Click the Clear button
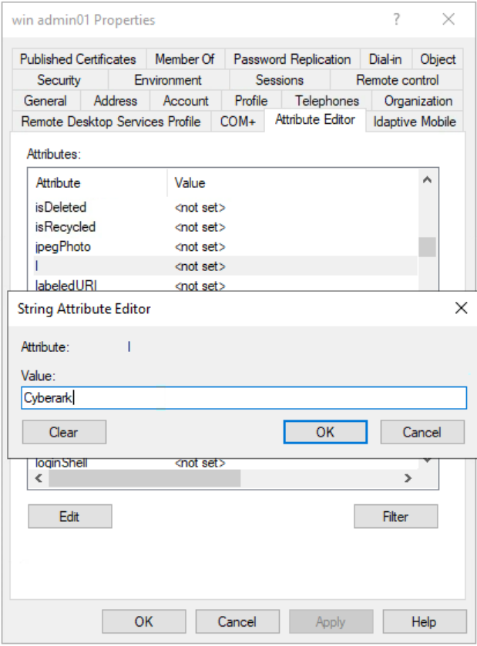The width and height of the screenshot is (477, 646). coord(64,432)
